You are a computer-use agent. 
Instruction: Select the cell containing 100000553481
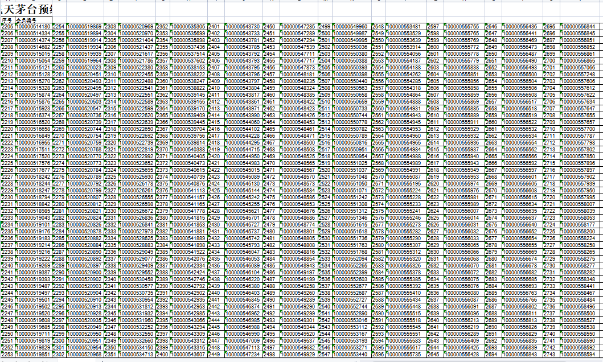click(x=406, y=27)
